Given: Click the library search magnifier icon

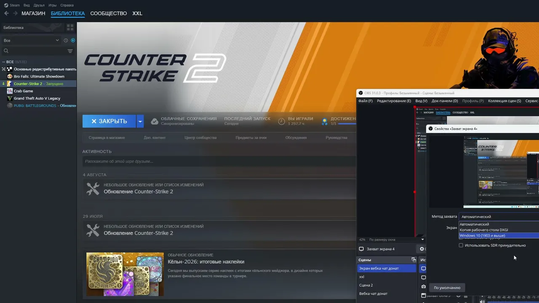Looking at the screenshot, I should [6, 51].
